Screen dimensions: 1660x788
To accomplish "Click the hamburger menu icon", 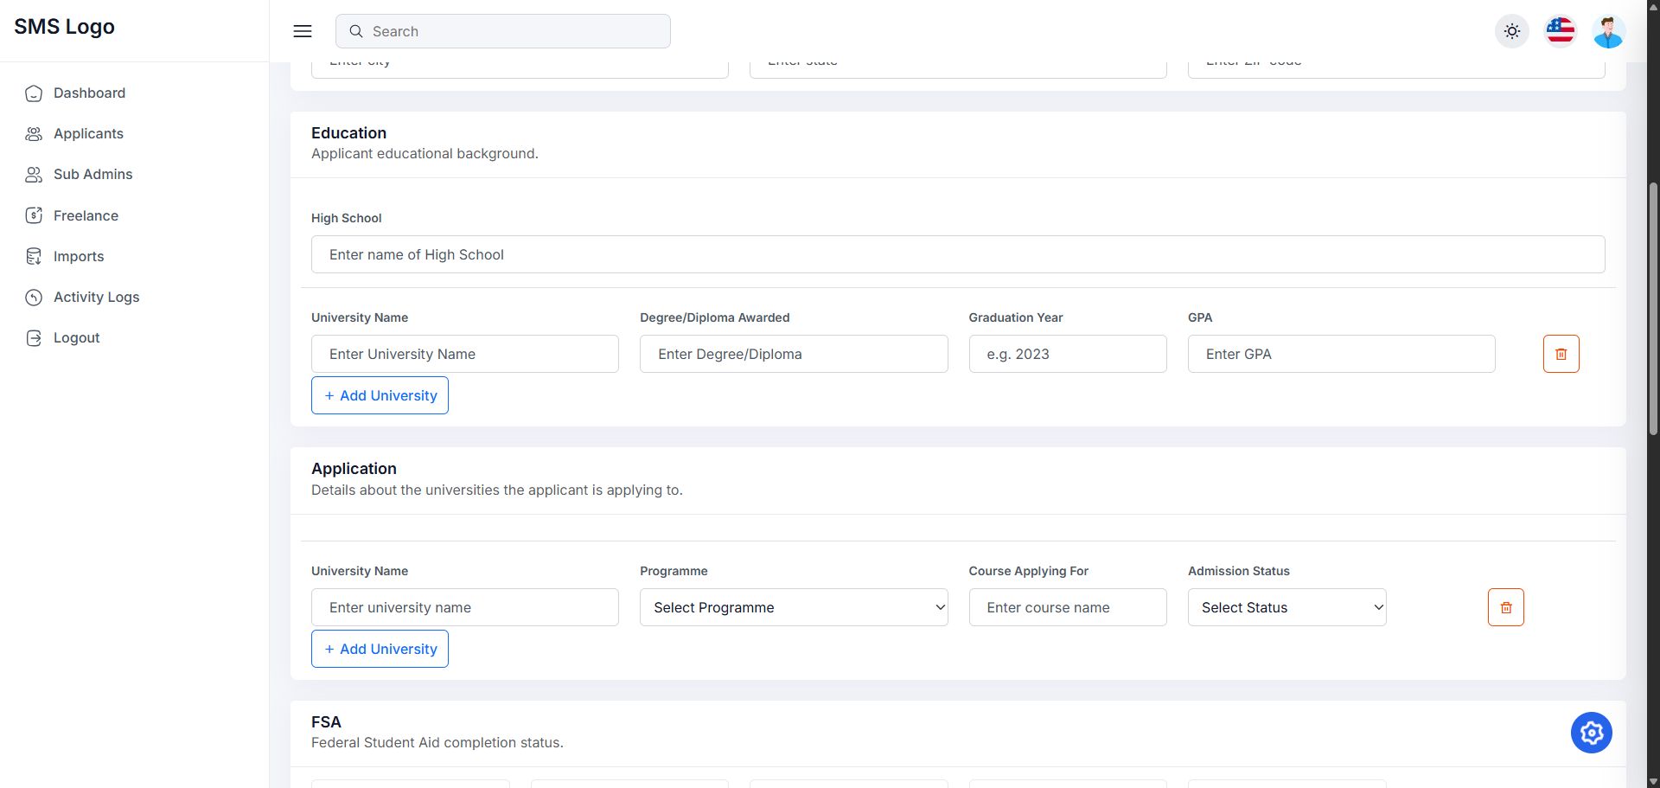I will 303,31.
